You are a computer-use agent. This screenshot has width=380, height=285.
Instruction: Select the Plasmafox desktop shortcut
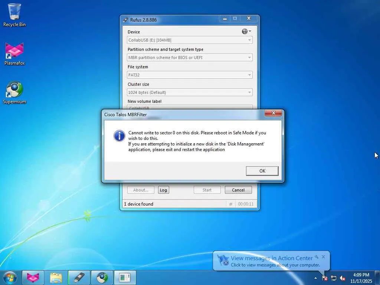[x=14, y=54]
